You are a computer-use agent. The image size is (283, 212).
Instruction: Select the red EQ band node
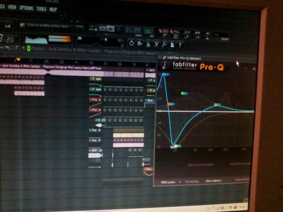point(169,104)
